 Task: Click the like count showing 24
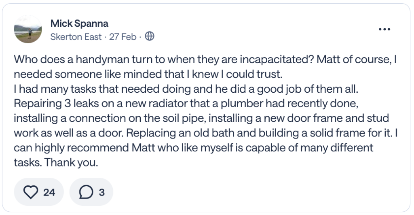[x=49, y=192]
